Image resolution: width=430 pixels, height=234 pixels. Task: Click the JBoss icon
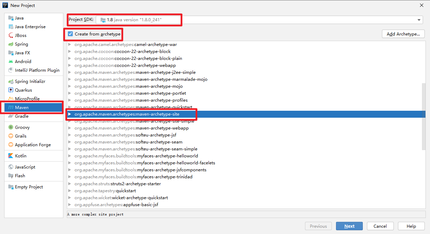click(x=11, y=36)
